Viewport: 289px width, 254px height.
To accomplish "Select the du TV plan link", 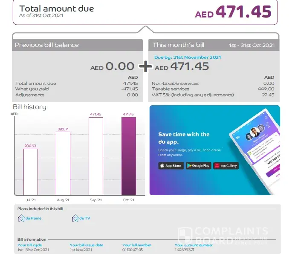I will (x=85, y=218).
